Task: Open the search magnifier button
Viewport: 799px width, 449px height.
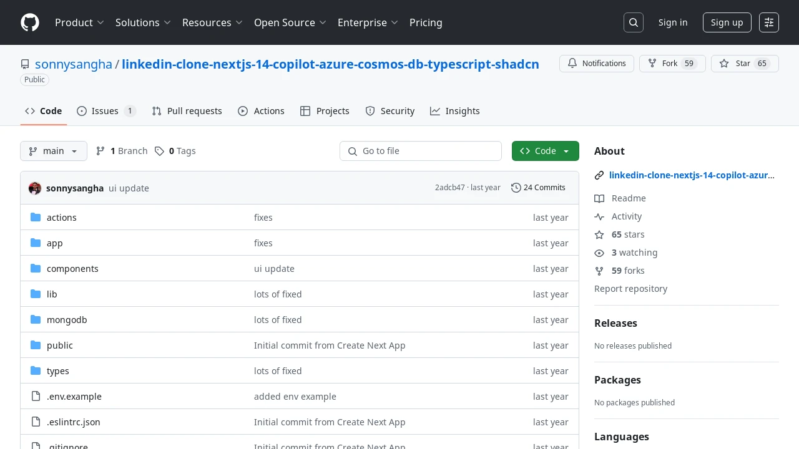Action: click(x=634, y=22)
